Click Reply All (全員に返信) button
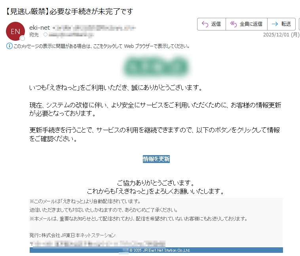Viewport: 300px width, 256px height. click(x=246, y=24)
